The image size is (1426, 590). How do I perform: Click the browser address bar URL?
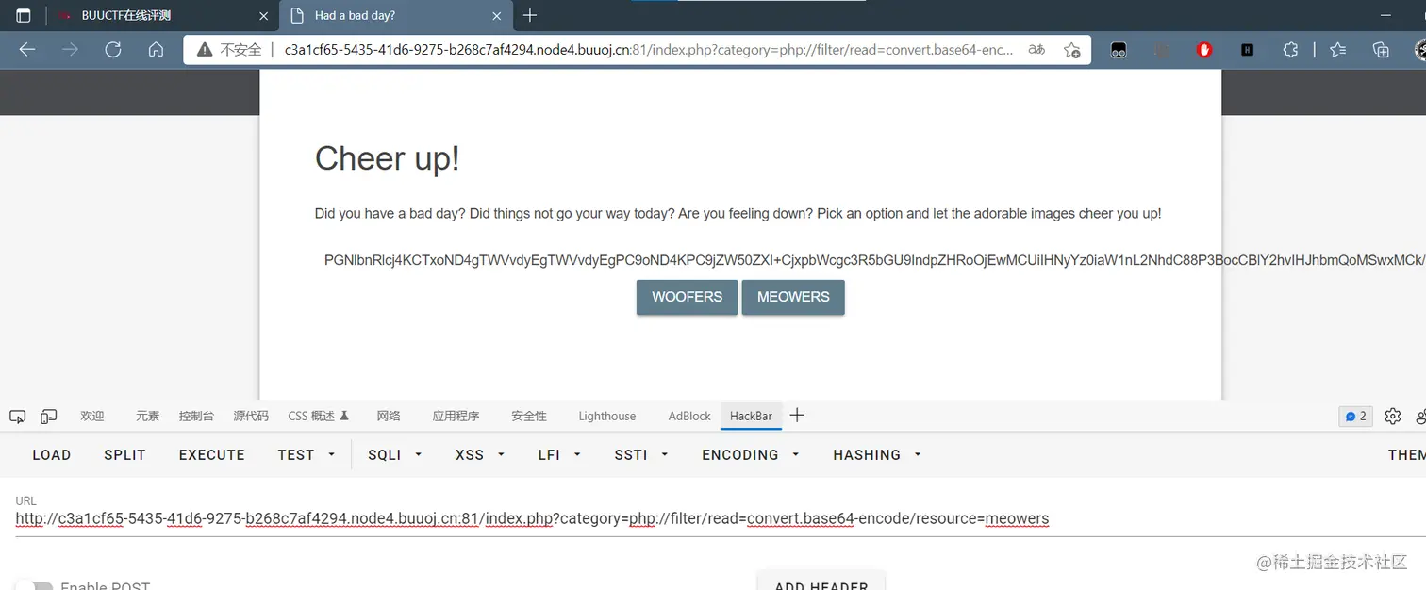[x=649, y=50]
